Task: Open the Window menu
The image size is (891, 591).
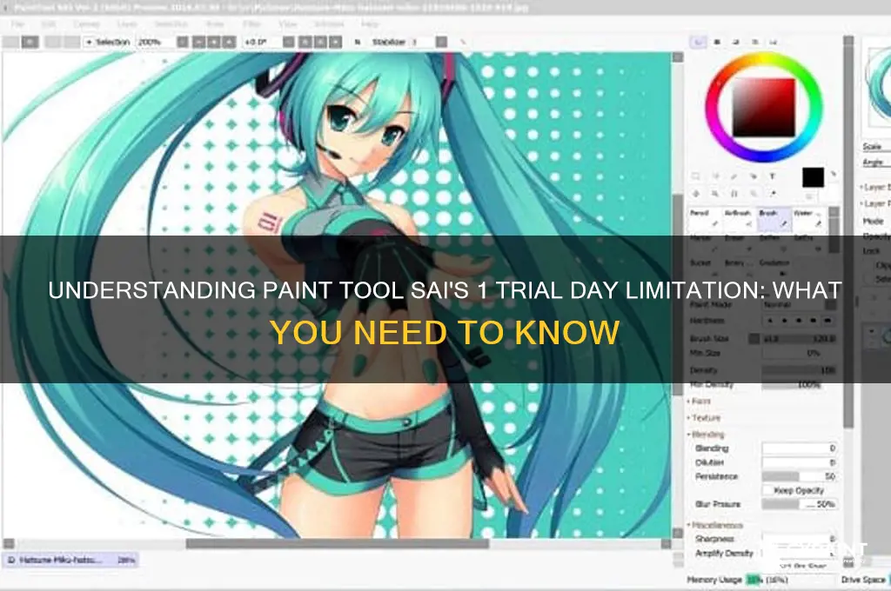Action: point(329,24)
